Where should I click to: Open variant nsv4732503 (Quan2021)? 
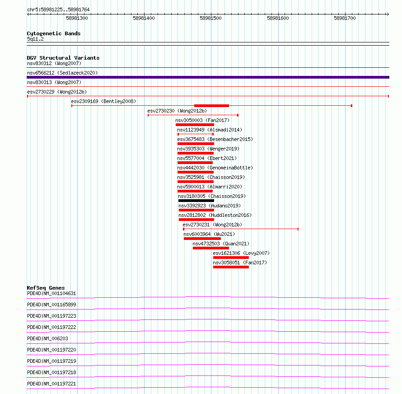point(221,244)
